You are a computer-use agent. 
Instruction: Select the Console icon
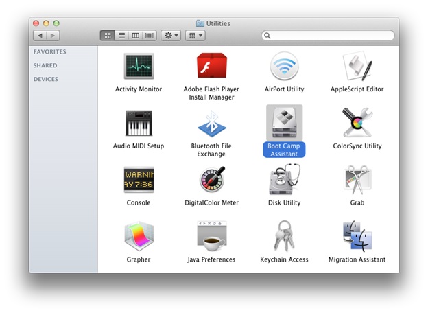click(x=139, y=180)
